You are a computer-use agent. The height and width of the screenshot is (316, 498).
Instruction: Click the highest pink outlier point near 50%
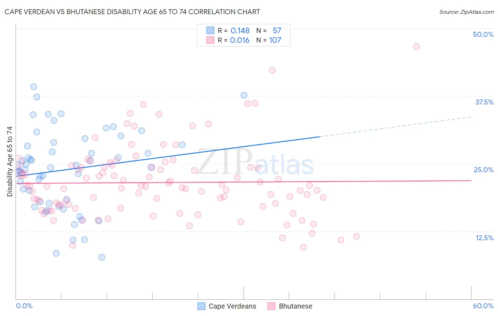pyautogui.click(x=417, y=46)
